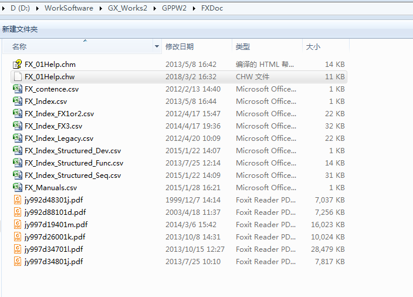Sort files by 大小 column header
Image resolution: width=413 pixels, height=297 pixels.
pyautogui.click(x=312, y=46)
